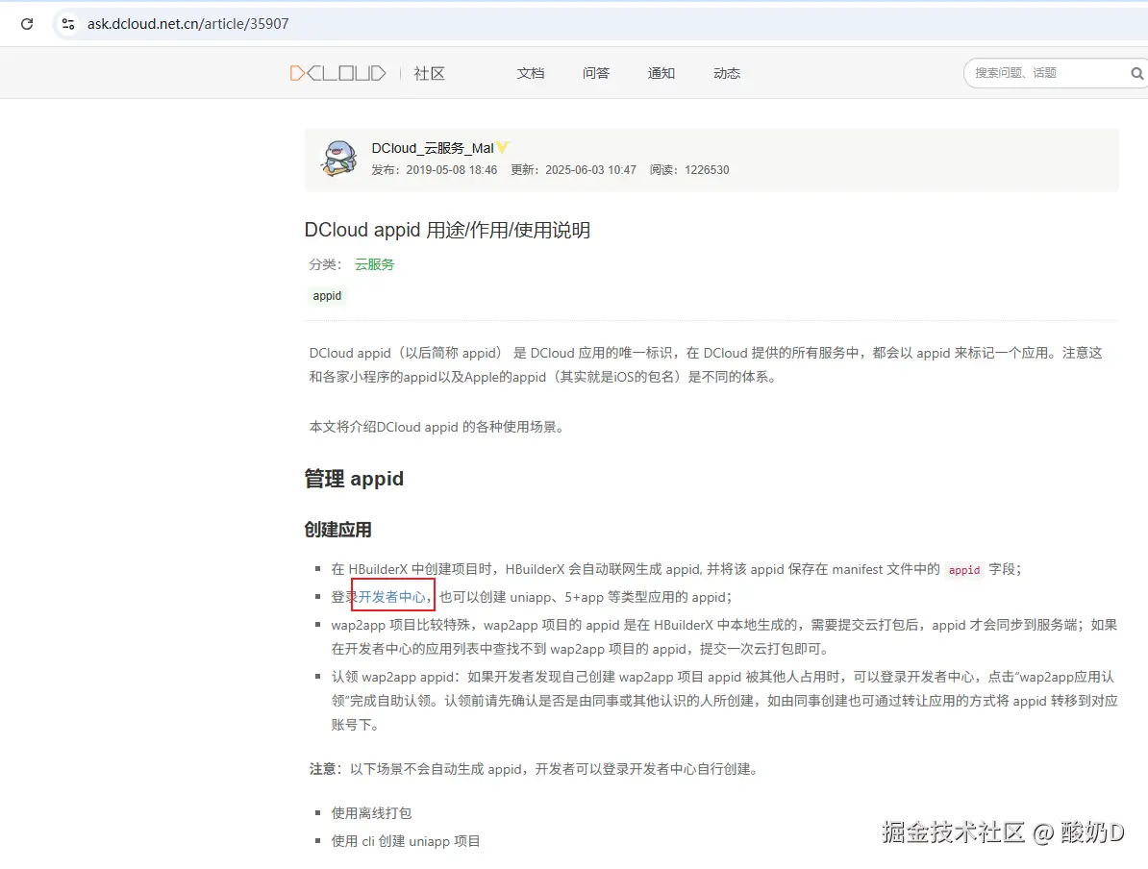The height and width of the screenshot is (869, 1148).
Task: Click the article title DCloud appid 用途/作用/使用说明
Action: (x=447, y=230)
